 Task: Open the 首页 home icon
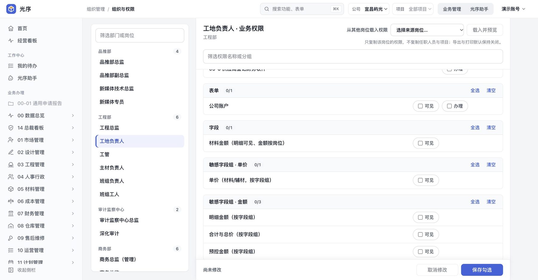coord(11,28)
